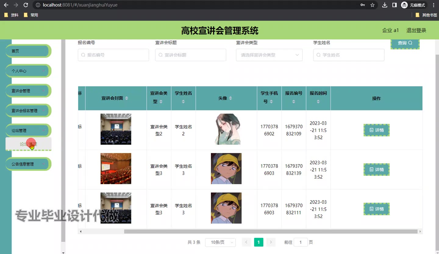The height and width of the screenshot is (254, 439).
Task: Select 论坛管理 submenu item
Action: [28, 144]
